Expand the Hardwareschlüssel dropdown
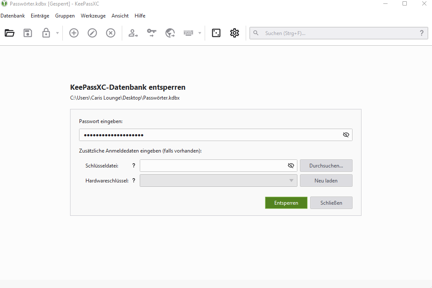The image size is (432, 288). click(292, 181)
